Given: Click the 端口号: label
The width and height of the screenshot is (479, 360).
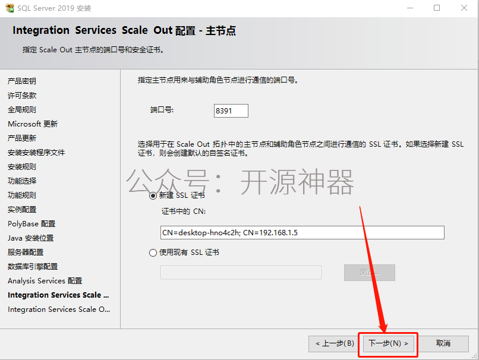Looking at the screenshot, I should pos(162,110).
